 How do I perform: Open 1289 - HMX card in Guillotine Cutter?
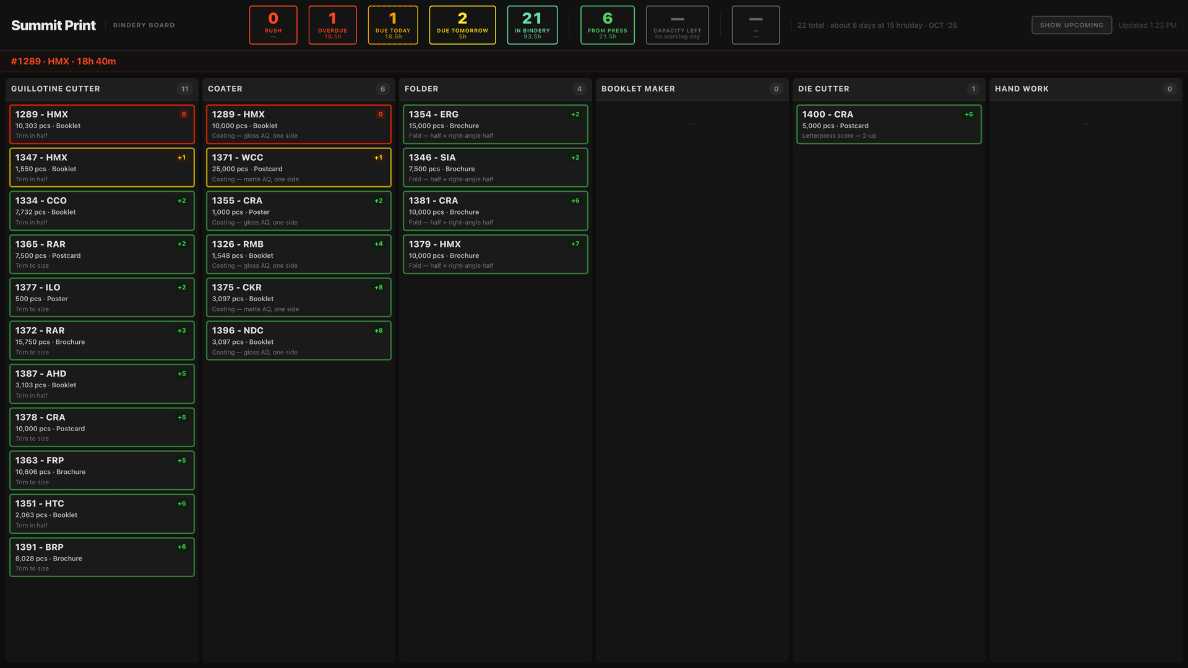(x=102, y=124)
